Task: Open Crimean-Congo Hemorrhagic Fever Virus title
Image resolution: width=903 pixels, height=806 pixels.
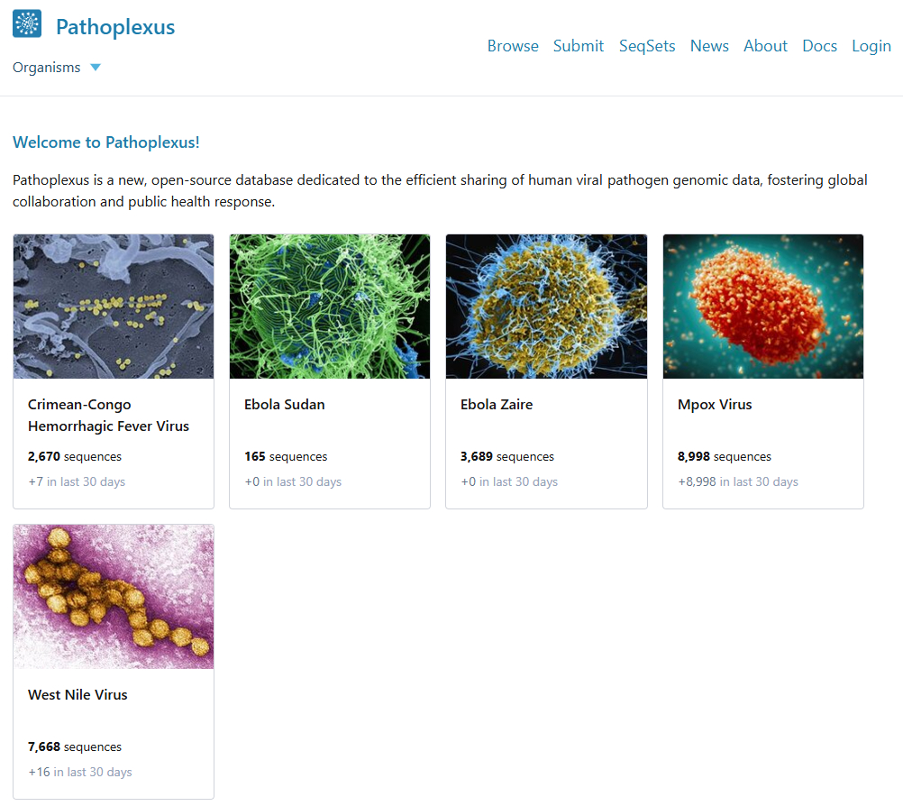Action: (108, 416)
